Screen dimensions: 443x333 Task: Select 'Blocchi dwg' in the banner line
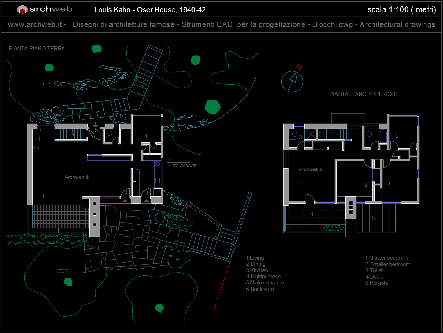pyautogui.click(x=333, y=25)
